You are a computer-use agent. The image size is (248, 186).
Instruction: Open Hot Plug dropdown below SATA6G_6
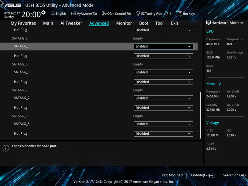pos(163,82)
